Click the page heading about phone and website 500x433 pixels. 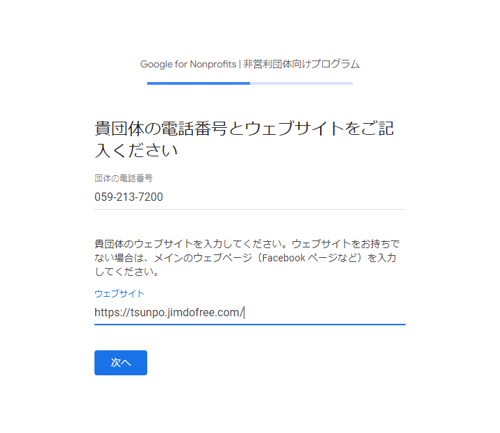click(244, 139)
